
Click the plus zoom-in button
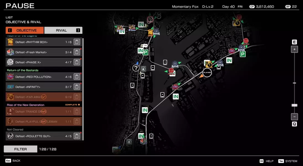[x=294, y=50]
